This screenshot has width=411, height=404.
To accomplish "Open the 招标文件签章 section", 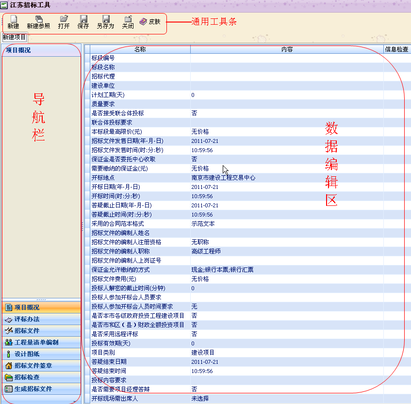I will point(41,366).
